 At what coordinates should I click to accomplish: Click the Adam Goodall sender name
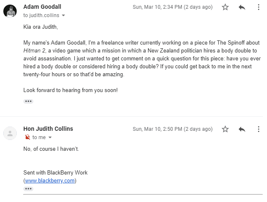click(42, 7)
